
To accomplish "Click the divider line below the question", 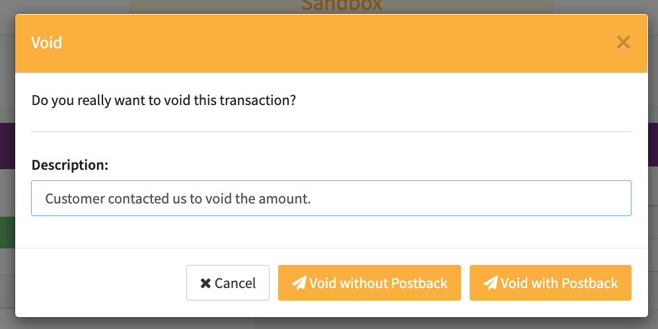I will (330, 132).
